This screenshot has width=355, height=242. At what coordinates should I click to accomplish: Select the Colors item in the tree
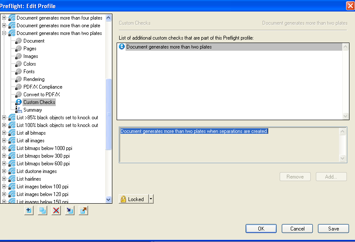coord(30,64)
